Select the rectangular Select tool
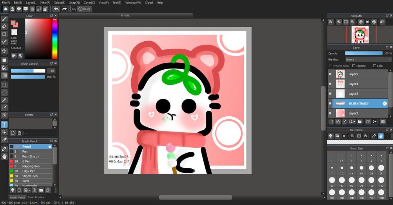This screenshot has height=205, width=393. point(4,85)
